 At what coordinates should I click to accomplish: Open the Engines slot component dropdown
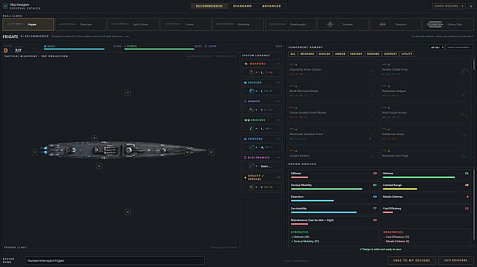coord(262,128)
